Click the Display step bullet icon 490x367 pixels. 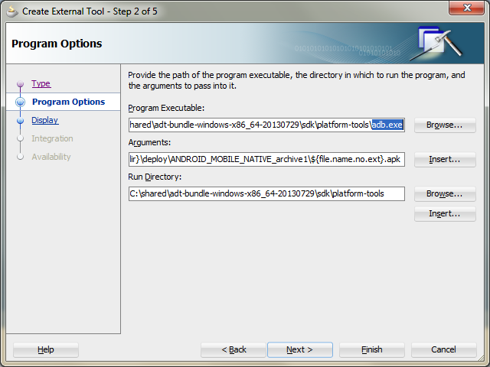pos(21,121)
